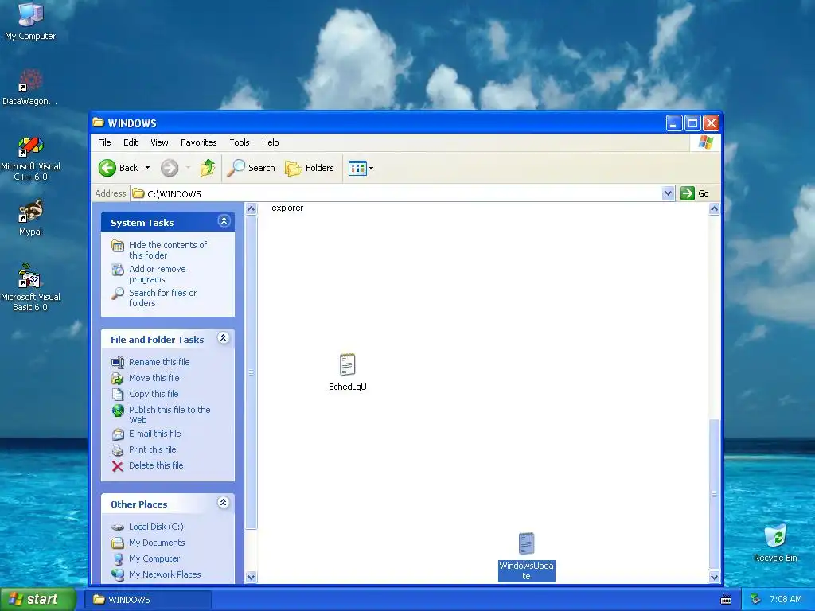
Task: Open the Tools menu
Action: tap(239, 142)
